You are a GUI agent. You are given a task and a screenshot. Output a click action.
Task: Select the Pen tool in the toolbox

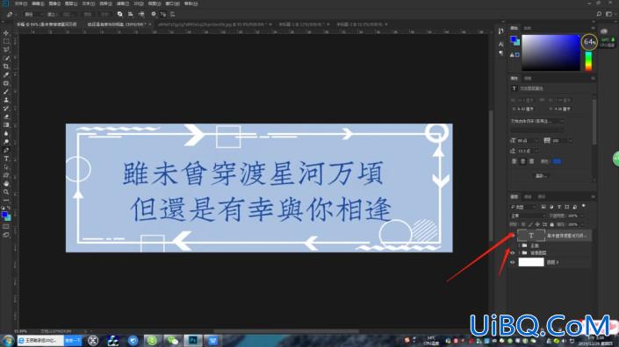click(x=6, y=150)
